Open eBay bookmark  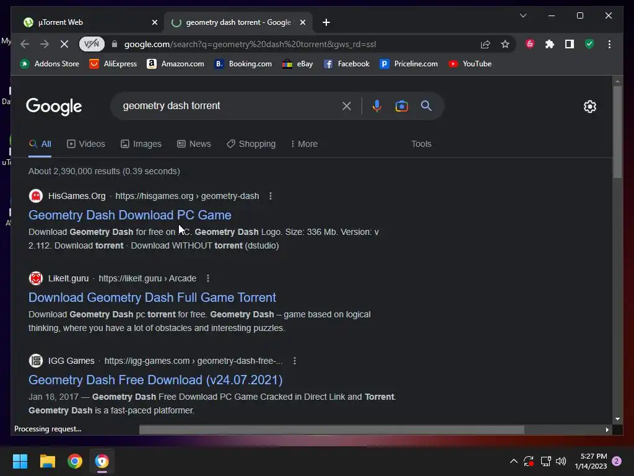pos(298,64)
